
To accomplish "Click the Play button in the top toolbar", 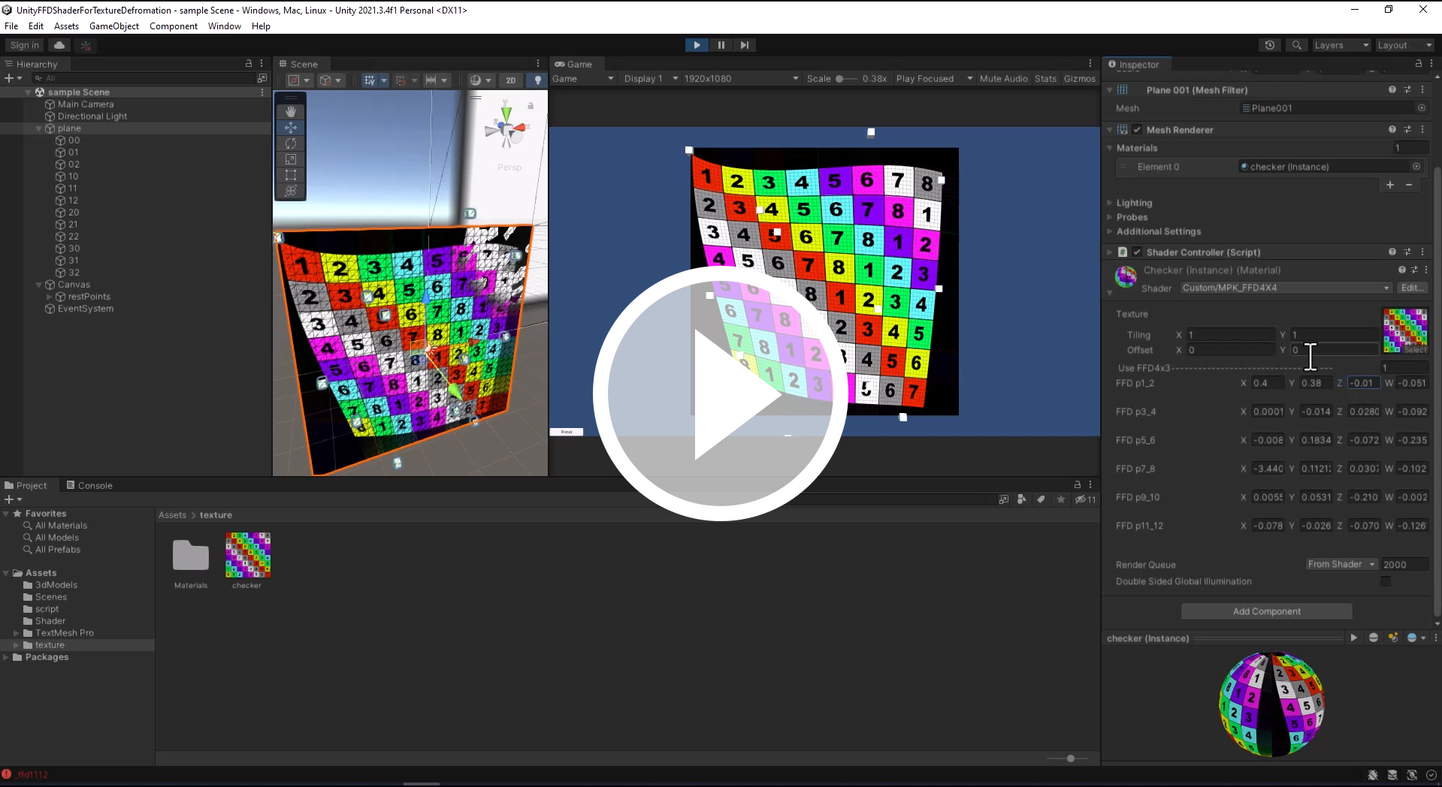I will tap(697, 45).
